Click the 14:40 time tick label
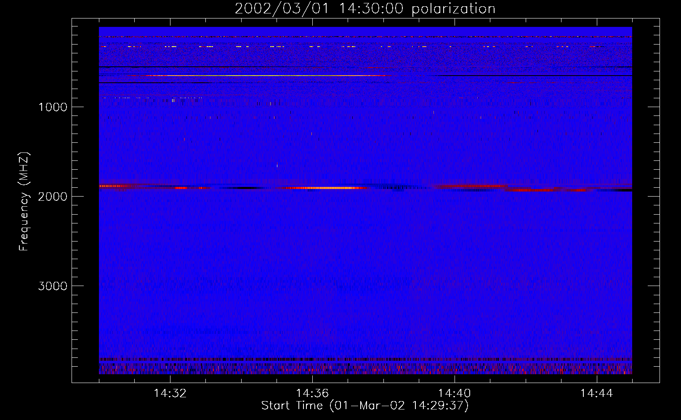This screenshot has height=420, width=681. (455, 393)
